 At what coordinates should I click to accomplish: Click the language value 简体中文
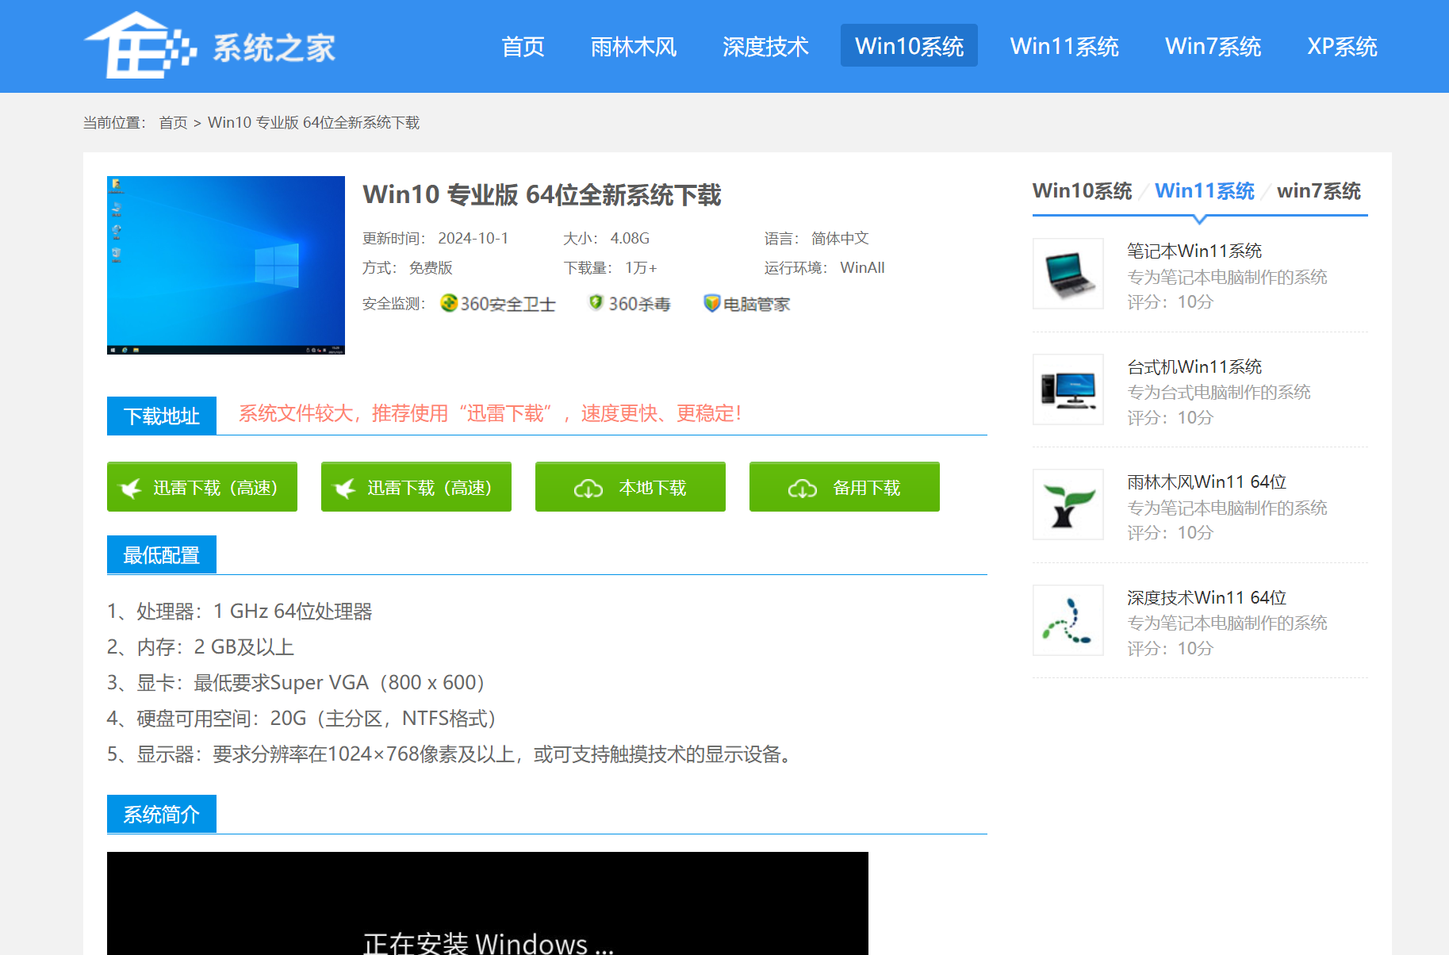point(840,239)
